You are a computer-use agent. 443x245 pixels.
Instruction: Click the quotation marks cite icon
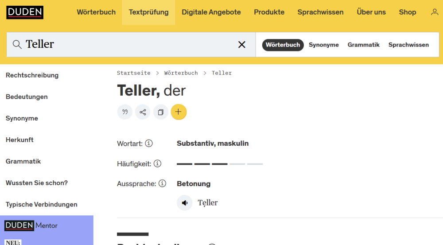tap(125, 112)
